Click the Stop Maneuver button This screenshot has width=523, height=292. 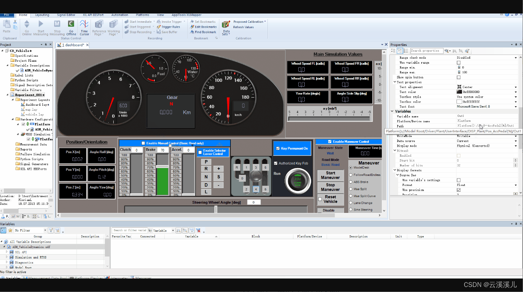coord(330,187)
